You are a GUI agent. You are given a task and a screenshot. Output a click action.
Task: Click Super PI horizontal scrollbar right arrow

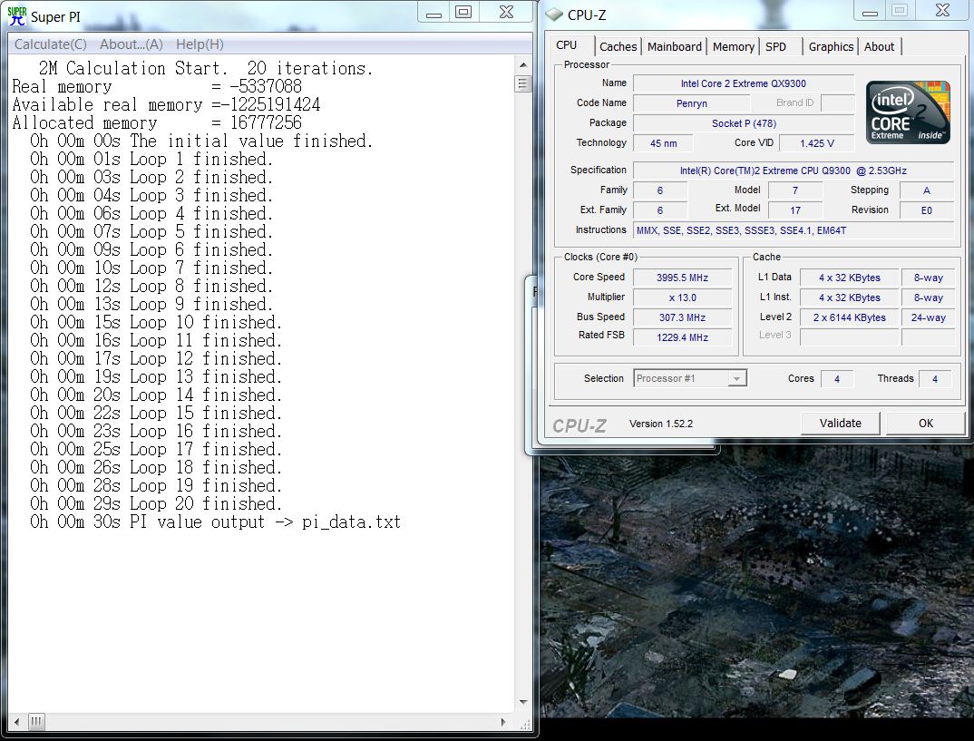(x=503, y=722)
